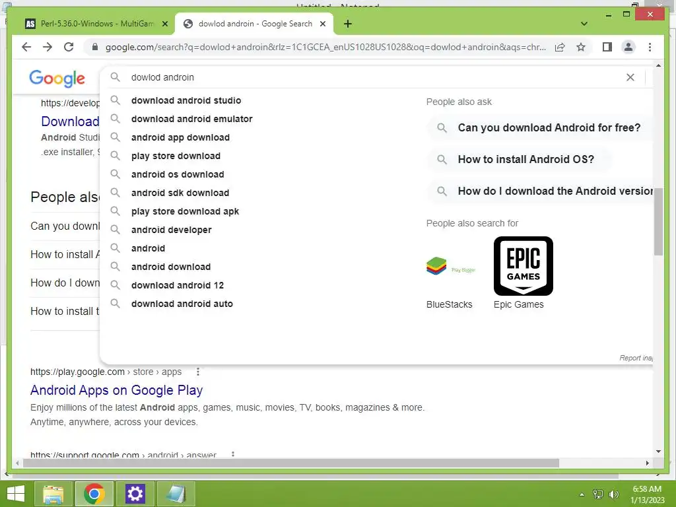View site info via the padlock icon
Screen dimensions: 676x507
pos(95,47)
